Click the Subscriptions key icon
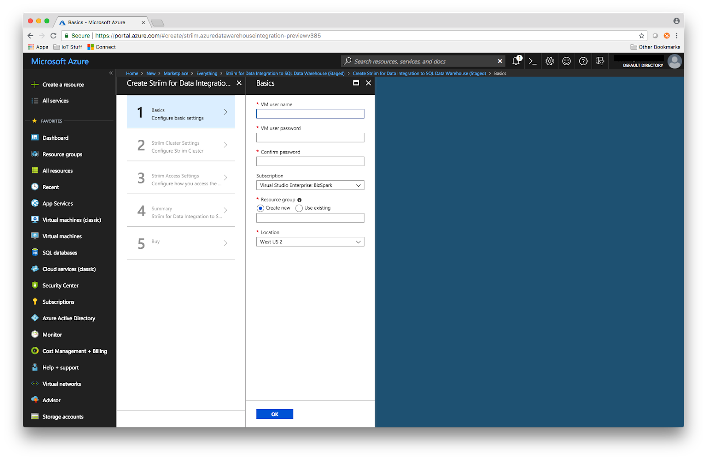Screen dimensions: 707x460 [x=35, y=301]
